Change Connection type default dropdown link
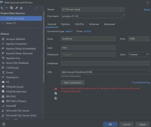The width and height of the screenshot is (151, 127). [x=69, y=31]
